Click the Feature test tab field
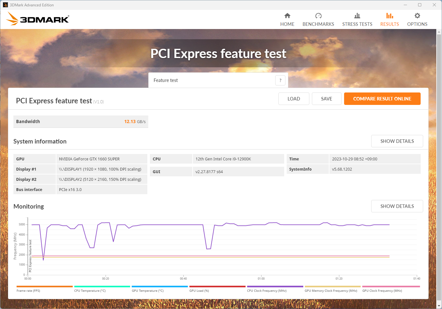 click(218, 80)
